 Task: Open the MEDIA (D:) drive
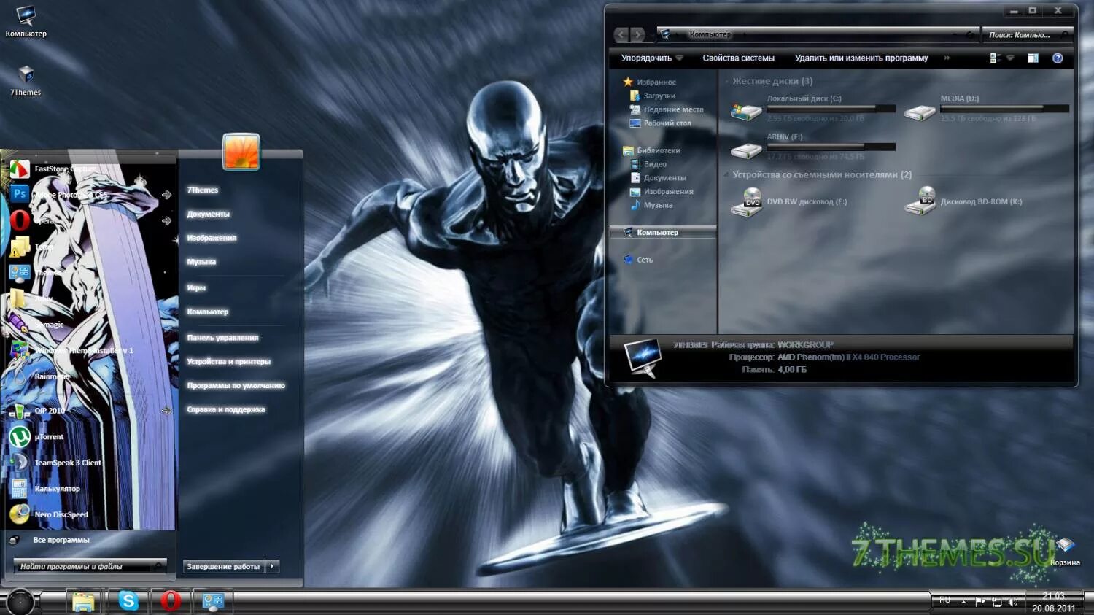986,108
